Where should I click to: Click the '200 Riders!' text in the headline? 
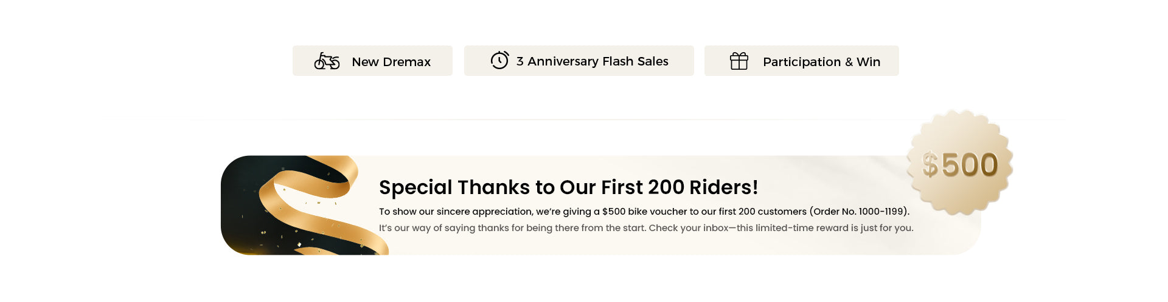[x=703, y=187]
